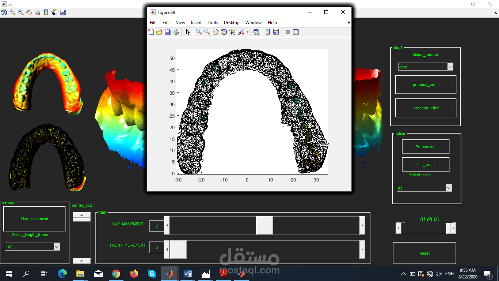Viewport: 499px width, 281px height.
Task: Select Pan hand tool in Figure 29 toolbar
Action: 216,32
